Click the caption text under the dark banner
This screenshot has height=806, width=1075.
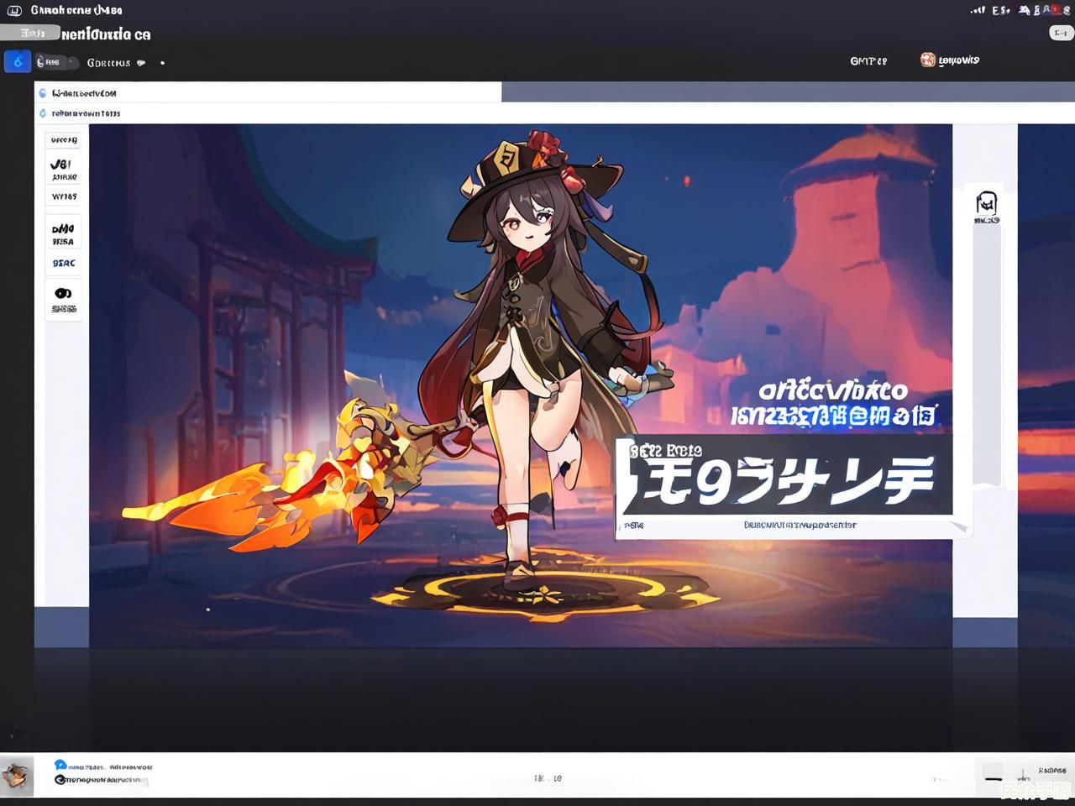(x=800, y=526)
